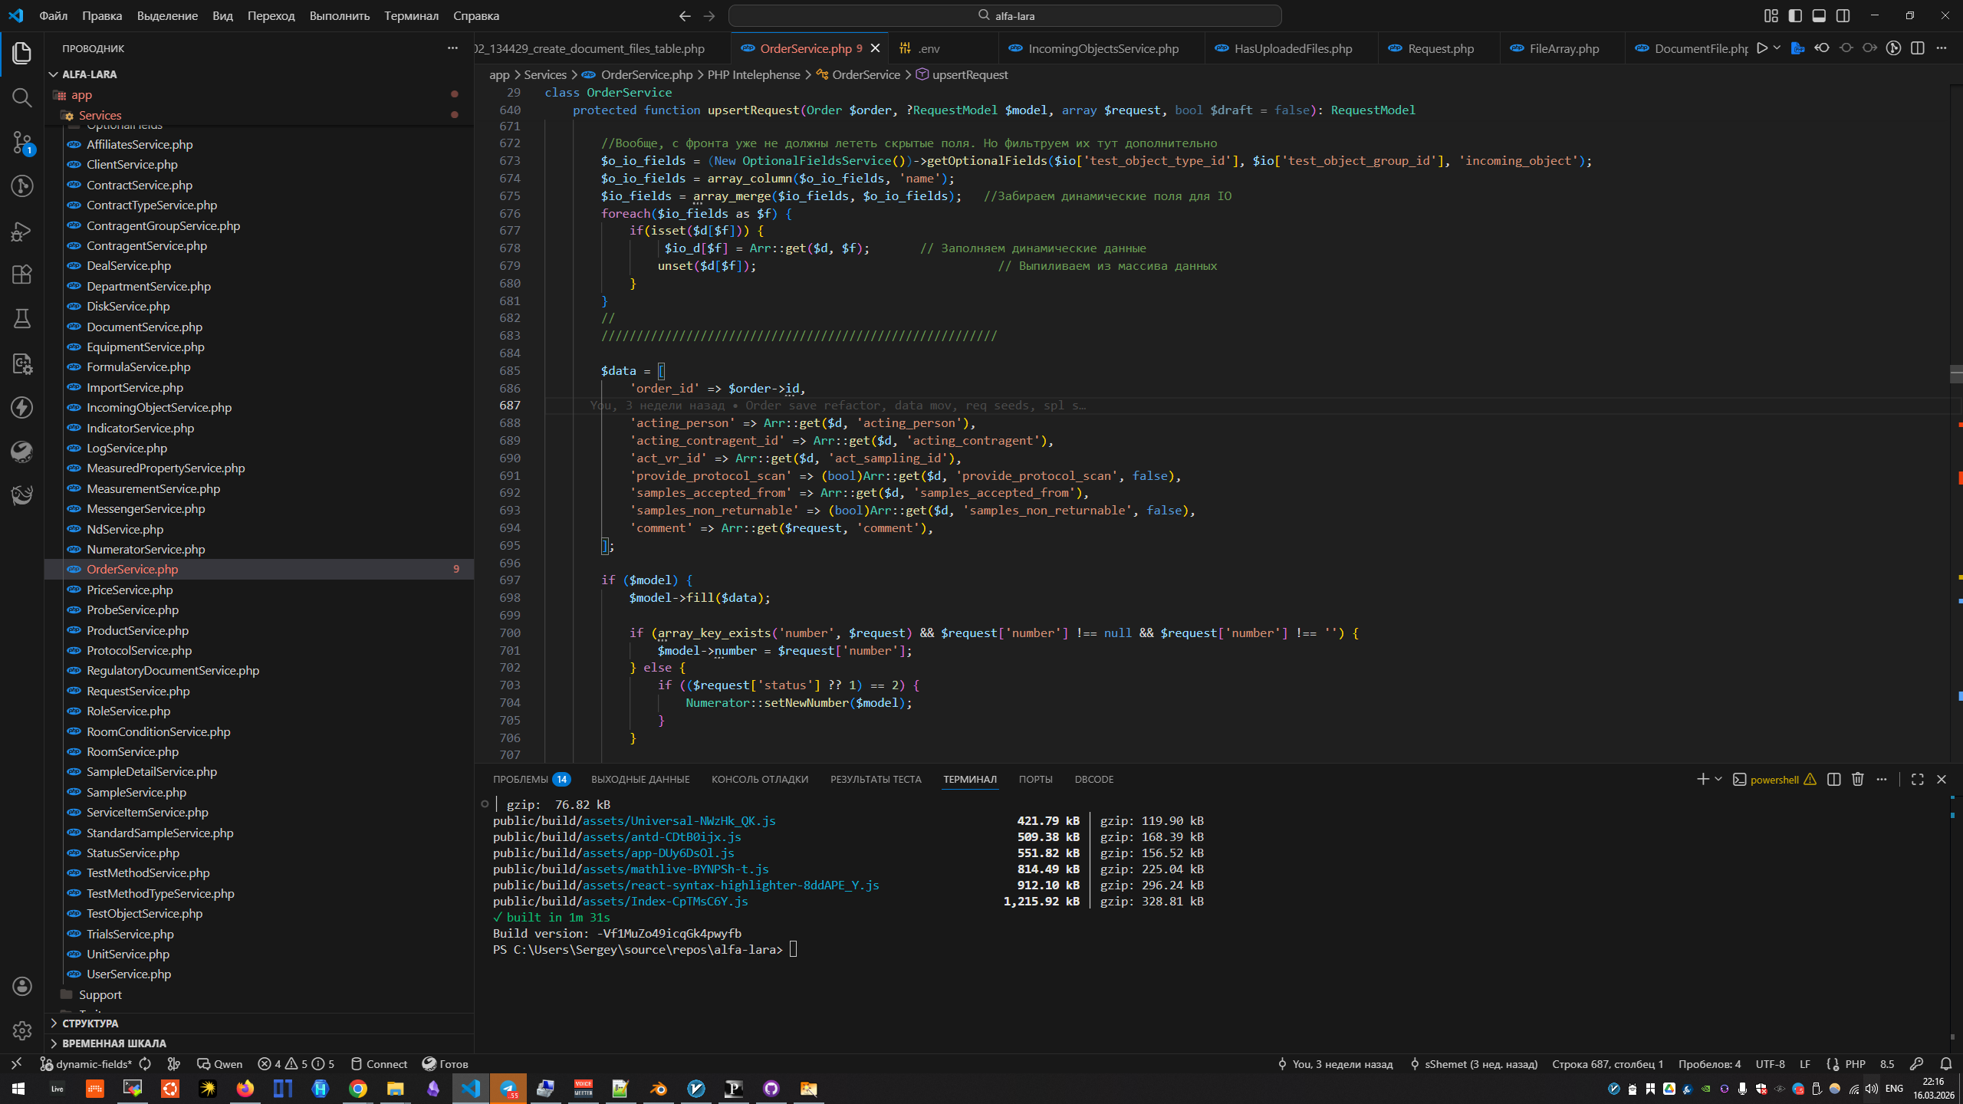Open the Search view in activity bar
1963x1104 pixels.
(21, 97)
